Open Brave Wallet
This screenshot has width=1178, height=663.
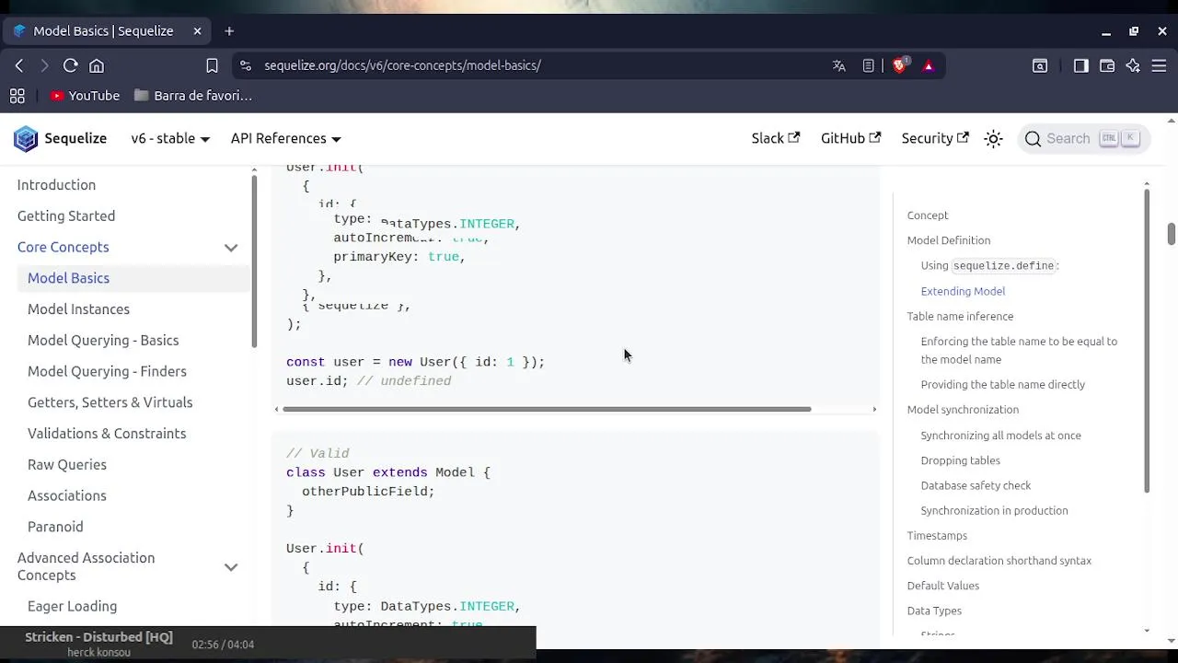1107,65
